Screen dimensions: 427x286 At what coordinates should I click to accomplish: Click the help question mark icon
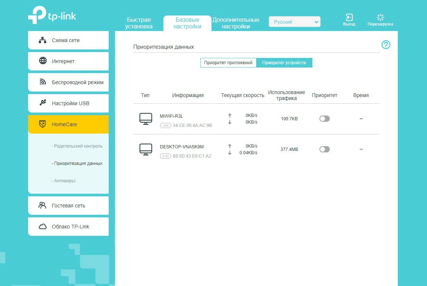click(386, 45)
